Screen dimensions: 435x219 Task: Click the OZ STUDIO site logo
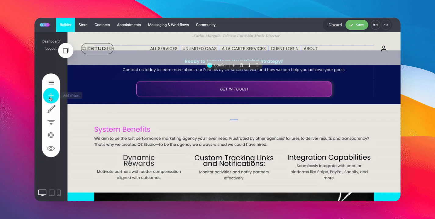pos(97,48)
